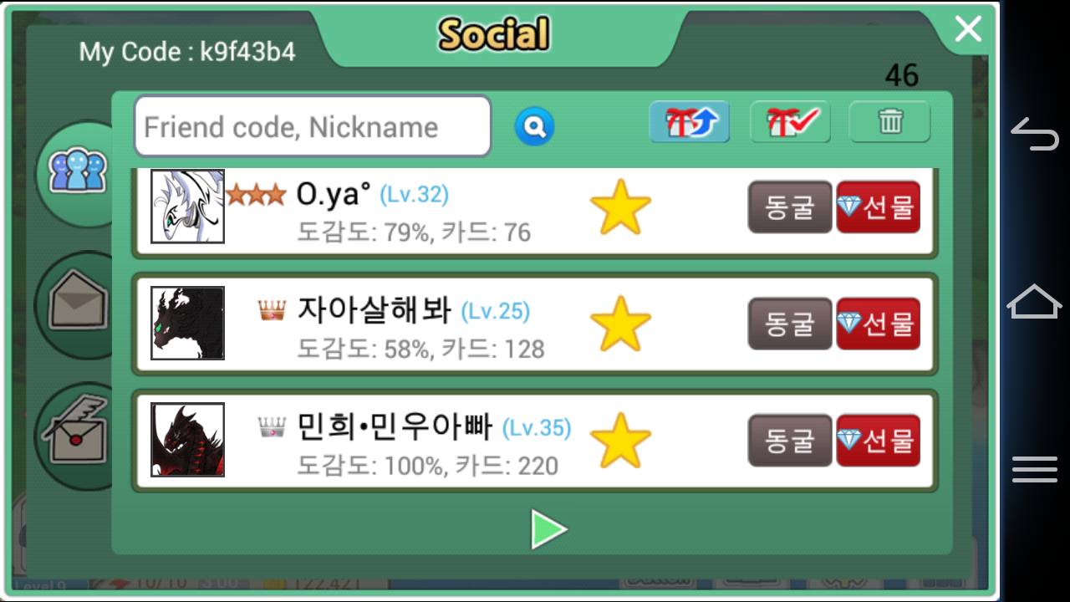Tap the Android back navigation button

tap(1035, 135)
